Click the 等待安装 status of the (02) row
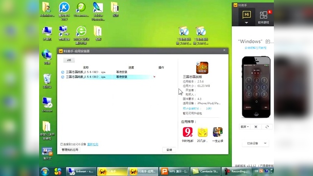313x176 pixels. [x=122, y=72]
